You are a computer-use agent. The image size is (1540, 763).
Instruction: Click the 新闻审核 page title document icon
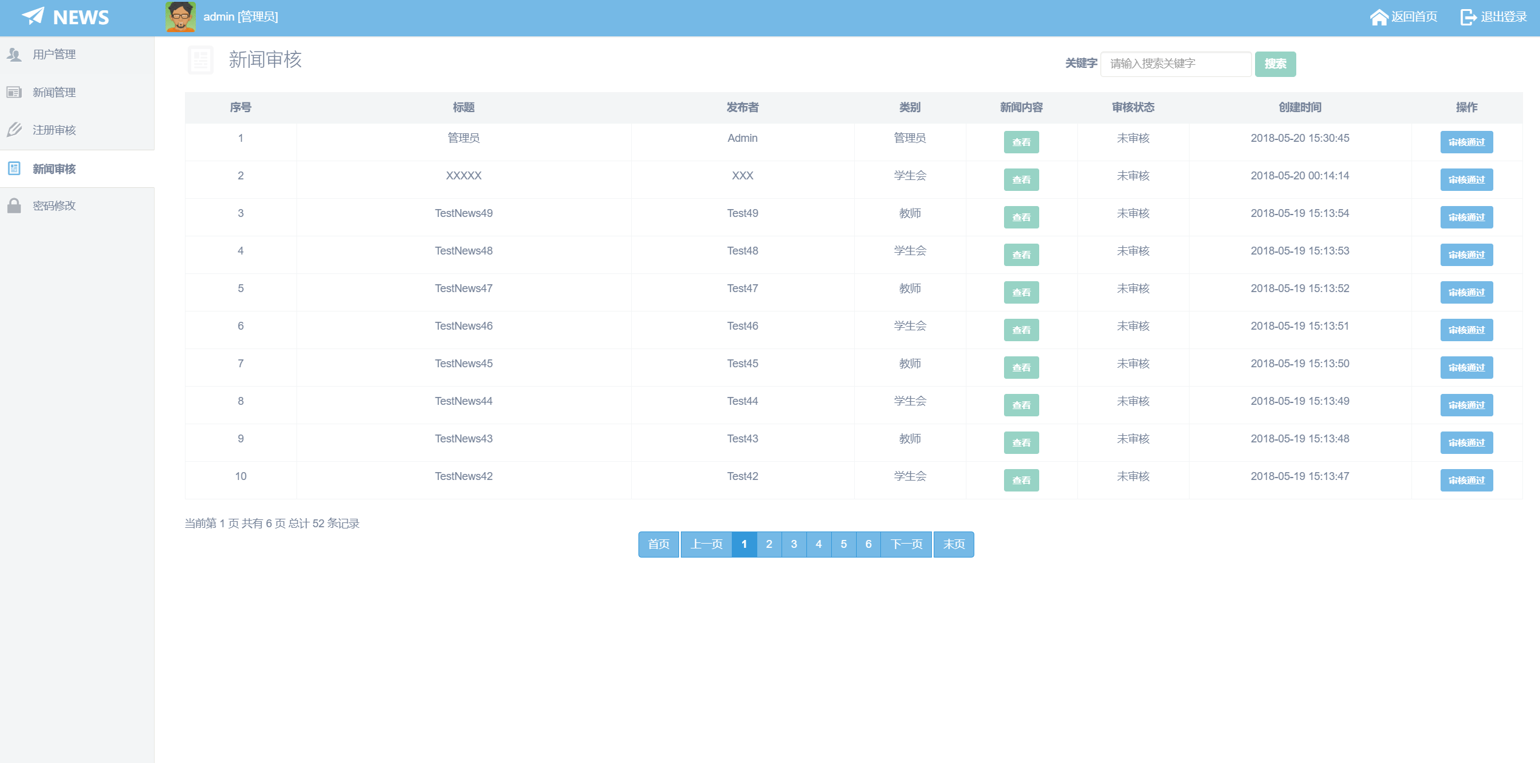201,60
